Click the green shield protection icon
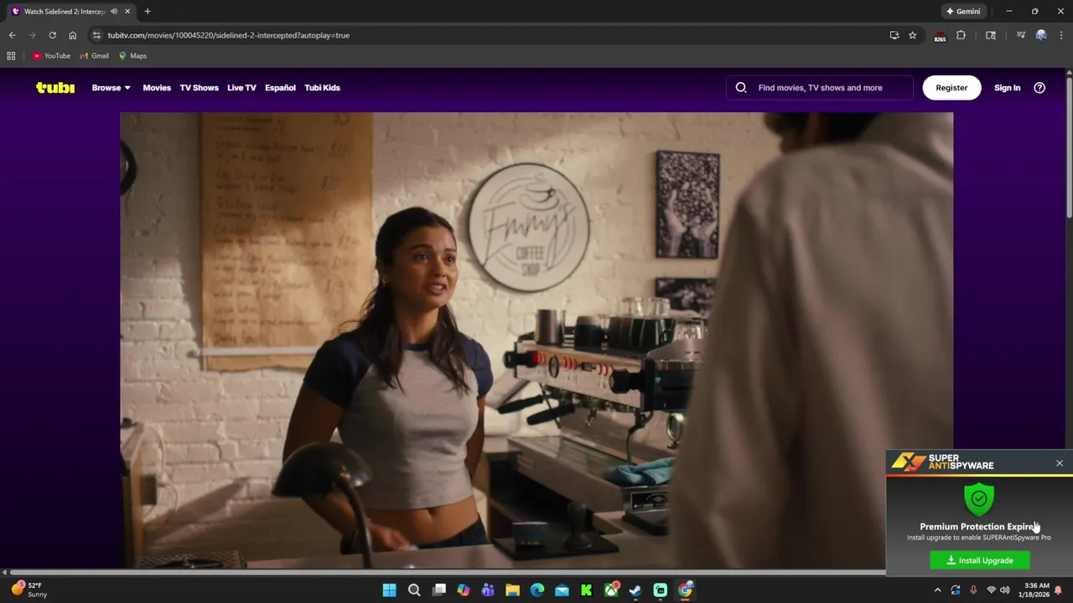 click(979, 499)
